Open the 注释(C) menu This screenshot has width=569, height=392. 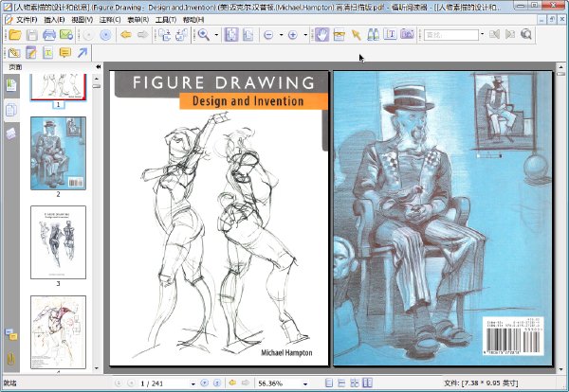click(x=110, y=20)
